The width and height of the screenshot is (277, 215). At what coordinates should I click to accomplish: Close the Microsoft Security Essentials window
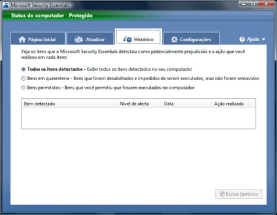coord(266,3)
